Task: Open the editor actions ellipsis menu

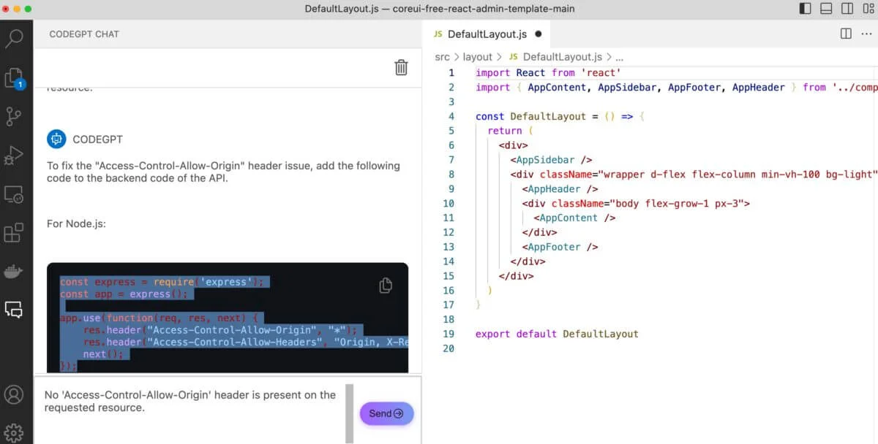Action: click(866, 34)
